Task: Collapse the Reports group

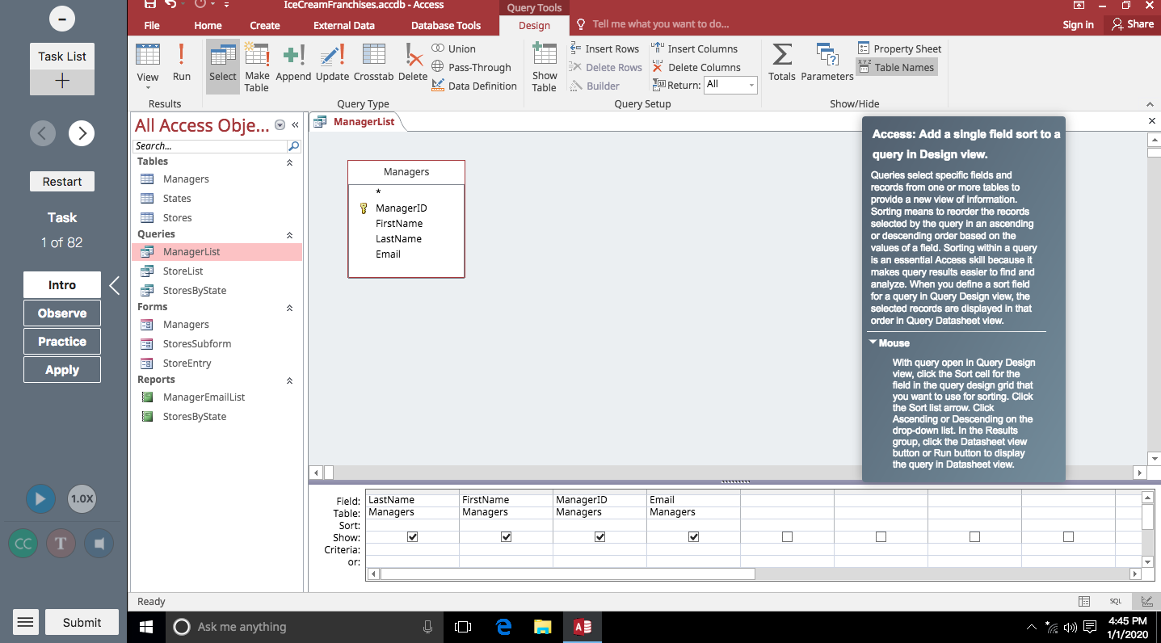Action: [x=290, y=380]
